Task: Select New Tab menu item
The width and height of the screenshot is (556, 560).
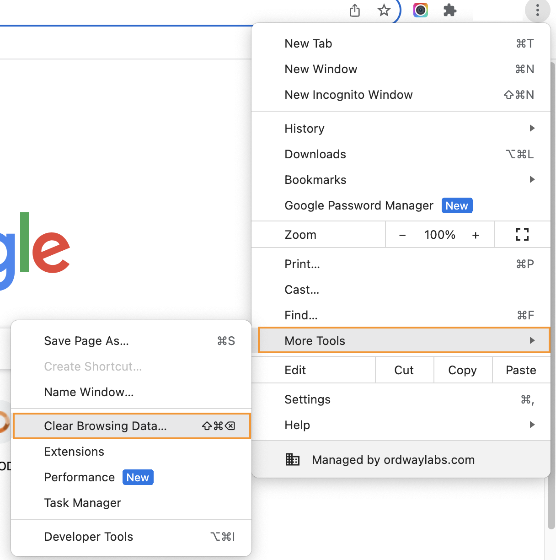Action: pos(401,43)
